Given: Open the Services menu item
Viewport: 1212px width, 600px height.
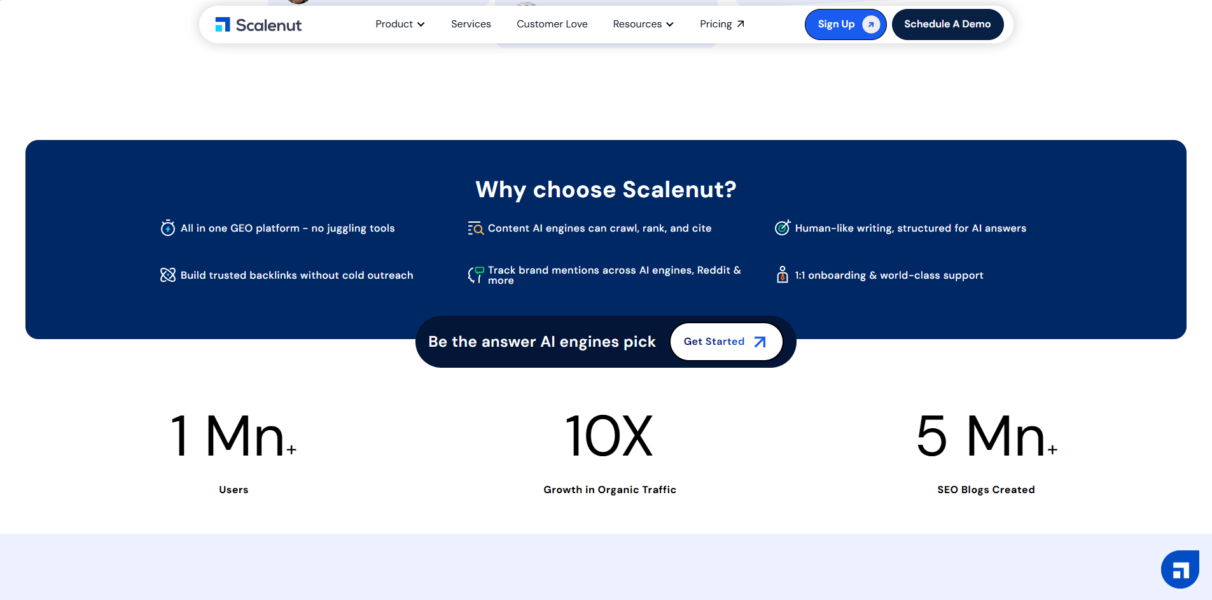Looking at the screenshot, I should tap(471, 24).
